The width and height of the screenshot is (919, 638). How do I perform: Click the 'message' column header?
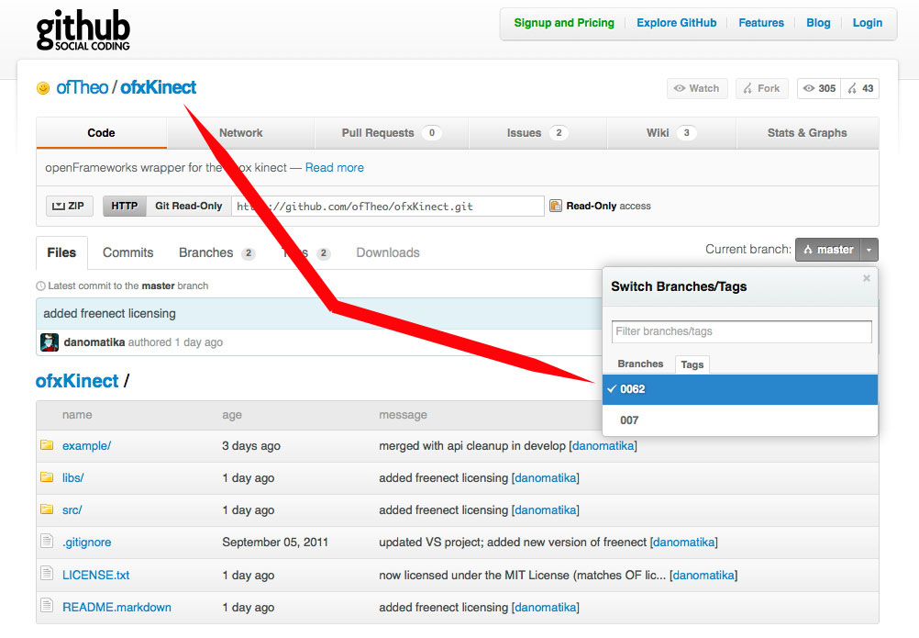[x=404, y=415]
